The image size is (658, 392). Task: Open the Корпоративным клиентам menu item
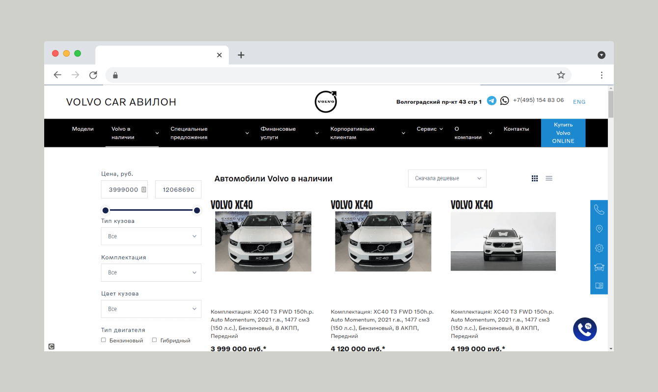coord(353,133)
